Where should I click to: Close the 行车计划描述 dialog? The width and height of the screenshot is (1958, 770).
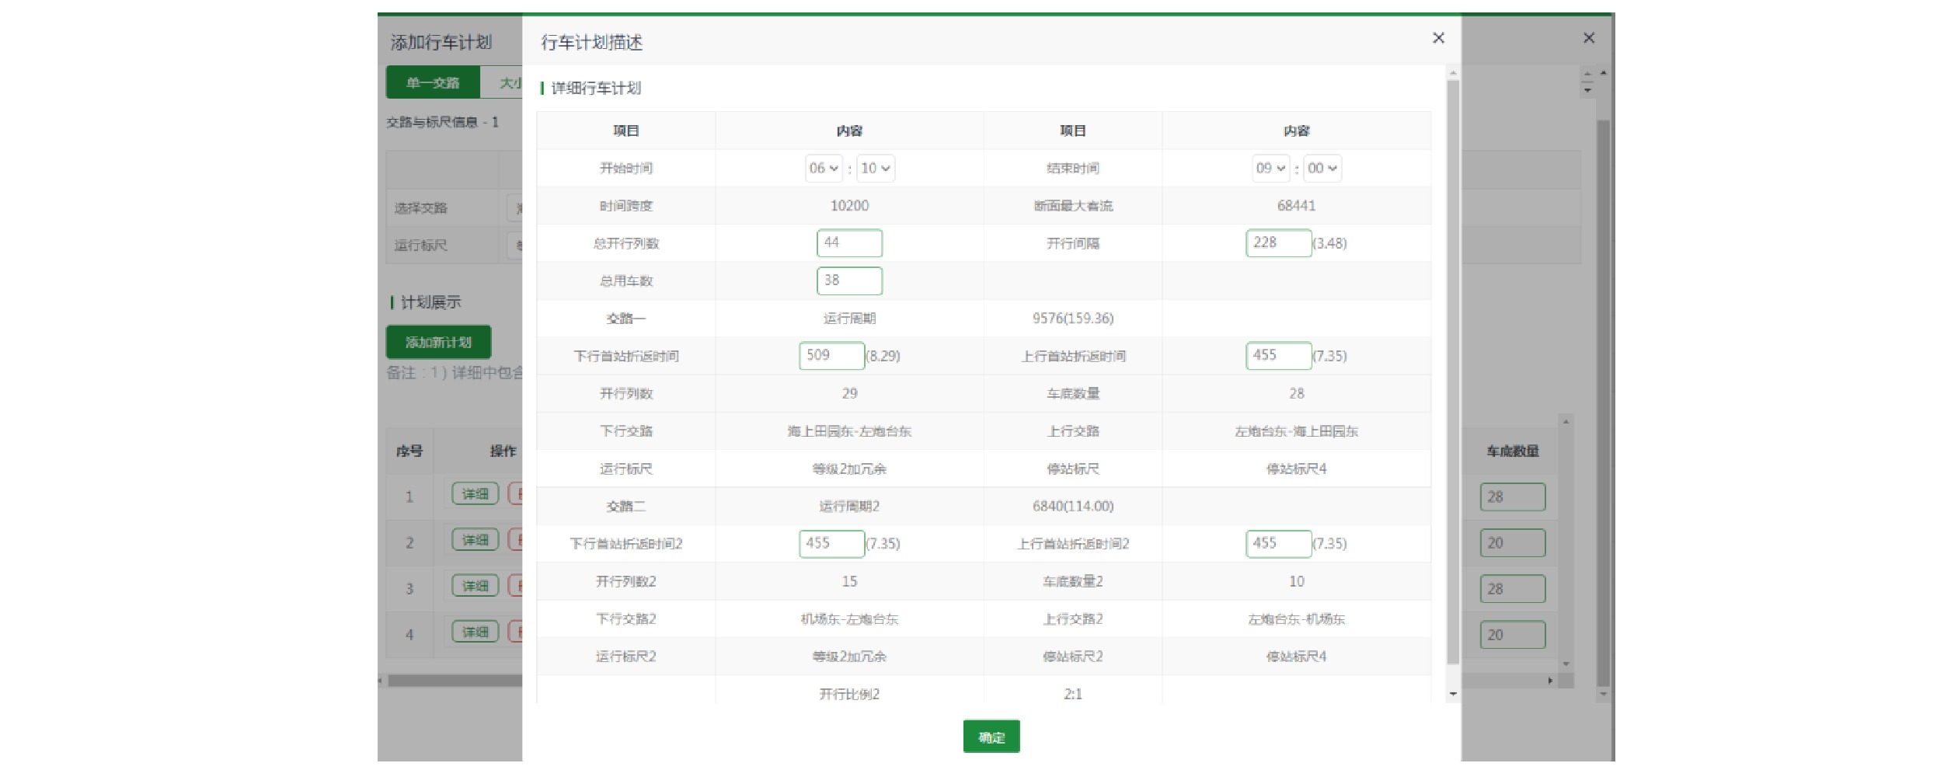(x=1438, y=38)
